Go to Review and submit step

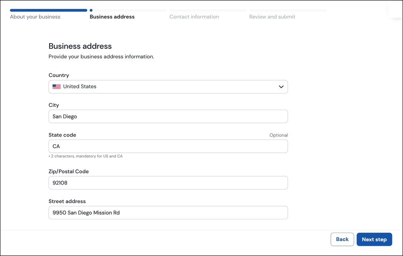tap(272, 17)
